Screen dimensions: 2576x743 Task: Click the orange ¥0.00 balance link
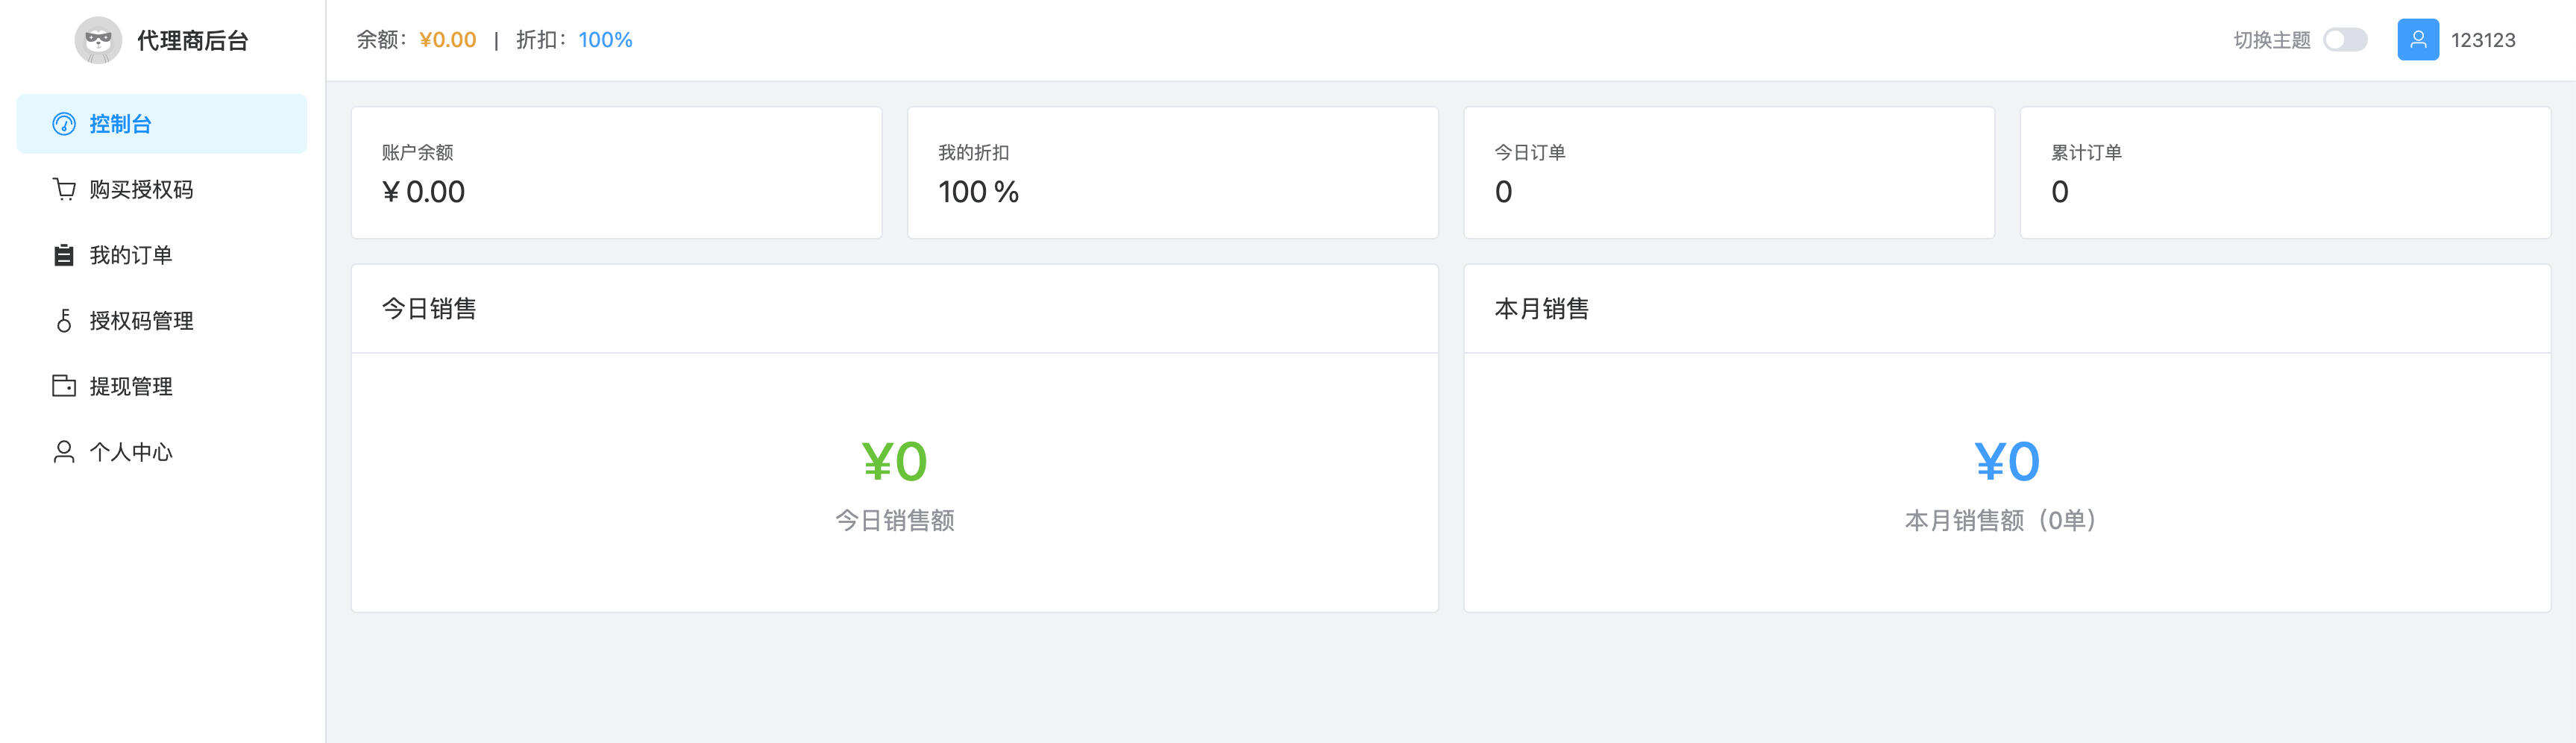tap(447, 41)
